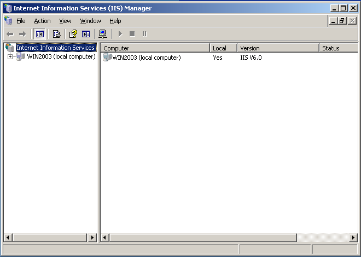Click the Forward arrow toolbar icon
361x257 pixels.
tap(22, 34)
